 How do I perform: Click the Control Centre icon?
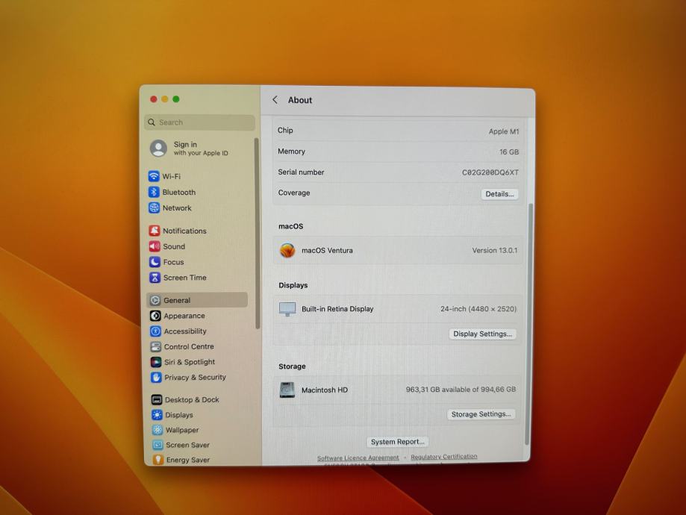[x=156, y=346]
